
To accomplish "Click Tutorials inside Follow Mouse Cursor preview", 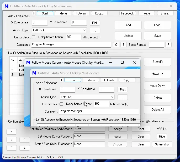I will (109, 80).
